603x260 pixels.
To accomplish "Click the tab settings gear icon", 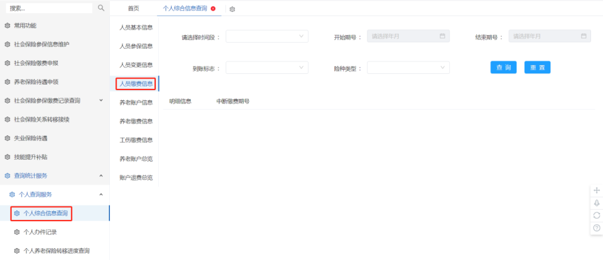I will (232, 9).
